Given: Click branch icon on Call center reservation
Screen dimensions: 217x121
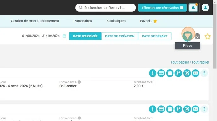Looking at the screenshot, I should click(179, 73).
